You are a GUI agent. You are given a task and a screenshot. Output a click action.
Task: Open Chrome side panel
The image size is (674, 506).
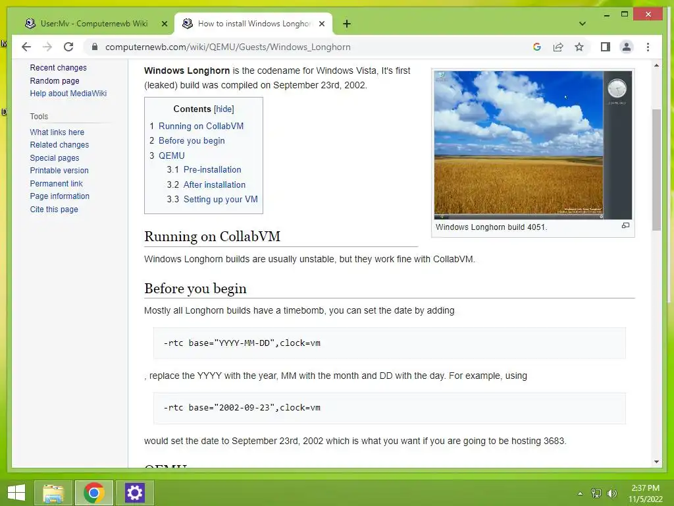(x=606, y=47)
